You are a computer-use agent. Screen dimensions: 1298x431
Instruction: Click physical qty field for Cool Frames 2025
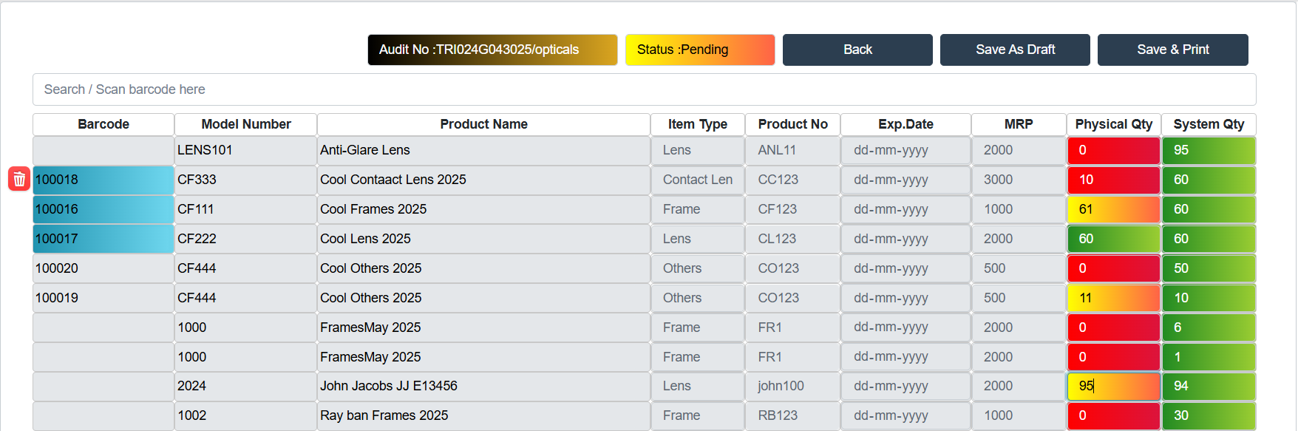(1112, 209)
